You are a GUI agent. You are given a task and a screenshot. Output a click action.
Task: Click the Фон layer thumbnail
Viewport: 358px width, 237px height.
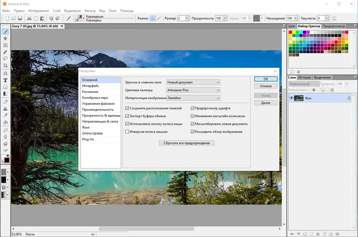(299, 98)
